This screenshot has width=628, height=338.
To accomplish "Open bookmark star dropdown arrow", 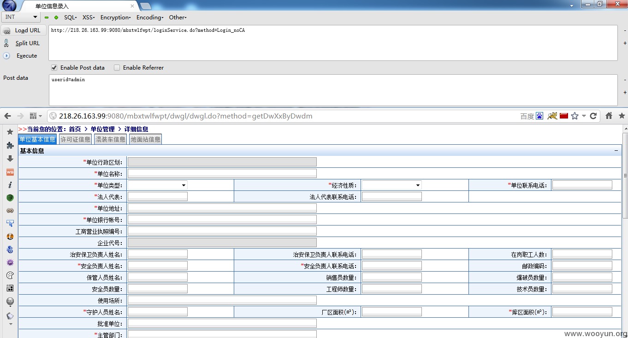I will coord(584,116).
